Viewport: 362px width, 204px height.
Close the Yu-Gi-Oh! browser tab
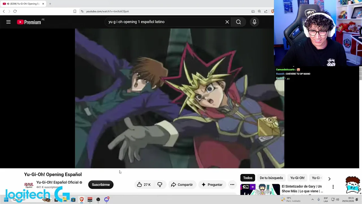pyautogui.click(x=43, y=4)
